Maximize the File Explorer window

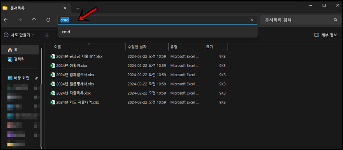coord(324,5)
